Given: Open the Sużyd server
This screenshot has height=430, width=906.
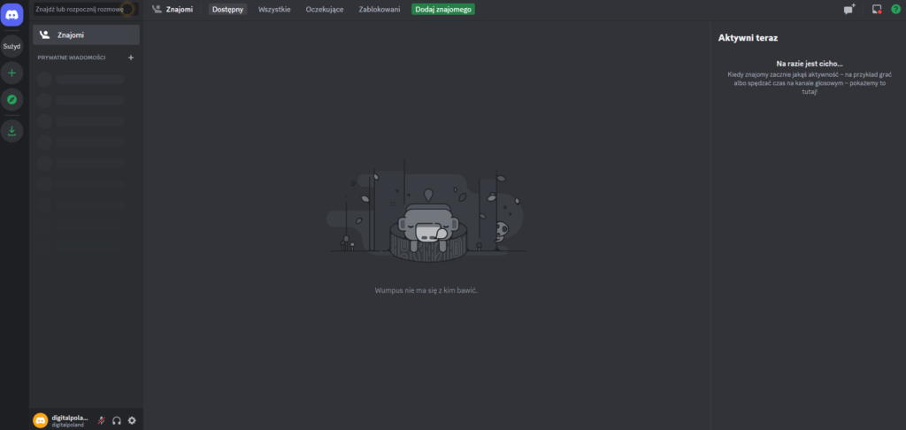Looking at the screenshot, I should (12, 46).
